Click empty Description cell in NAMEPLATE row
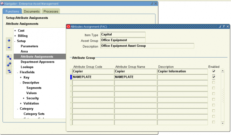The height and width of the screenshot is (135, 231). tap(183, 77)
